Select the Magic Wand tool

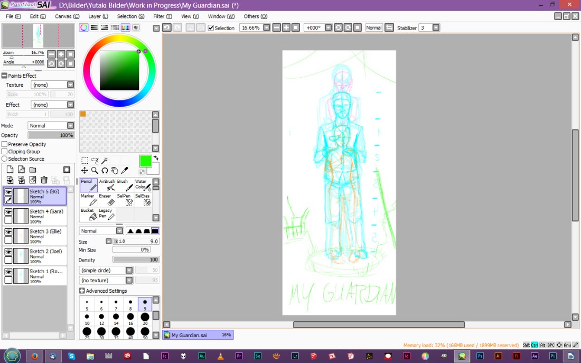[x=105, y=161]
